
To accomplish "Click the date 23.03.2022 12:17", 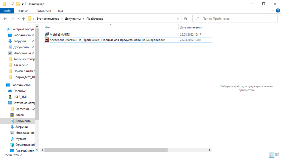I will click(190, 35).
